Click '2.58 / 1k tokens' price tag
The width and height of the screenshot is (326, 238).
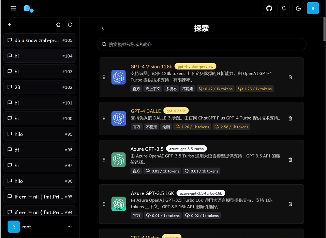point(231,127)
